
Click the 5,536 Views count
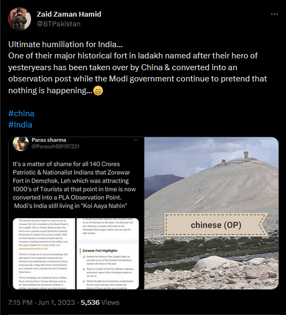coord(100,303)
